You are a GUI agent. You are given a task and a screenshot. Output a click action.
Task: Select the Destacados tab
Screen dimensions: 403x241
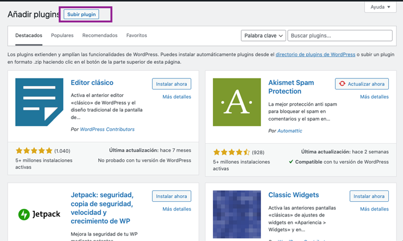tap(28, 35)
